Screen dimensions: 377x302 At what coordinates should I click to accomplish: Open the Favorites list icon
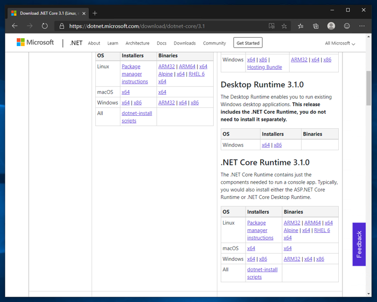click(x=301, y=26)
